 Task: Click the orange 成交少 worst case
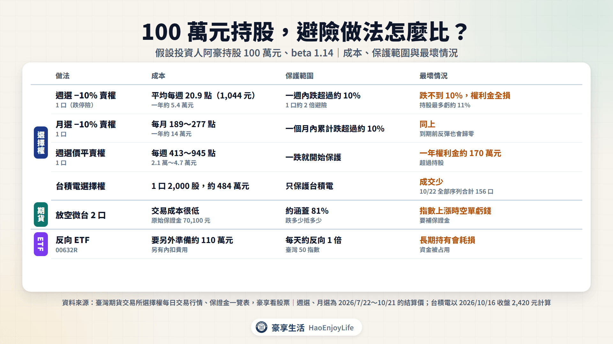click(x=431, y=182)
